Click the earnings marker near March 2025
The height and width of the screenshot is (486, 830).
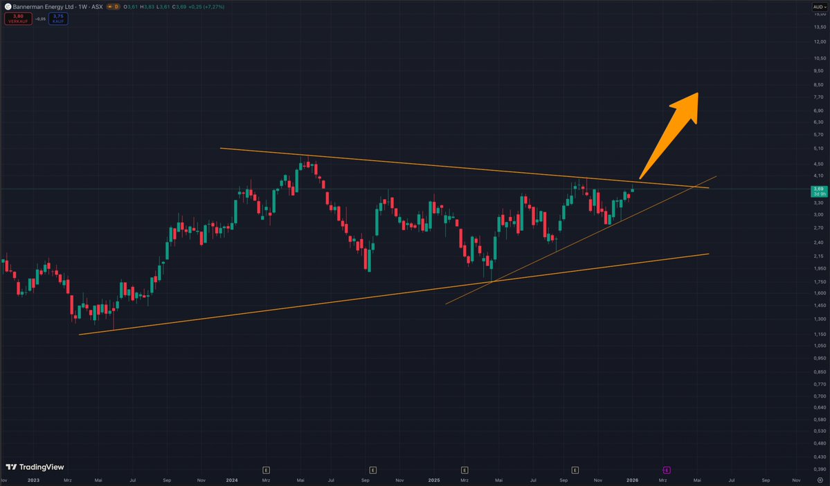coord(464,469)
